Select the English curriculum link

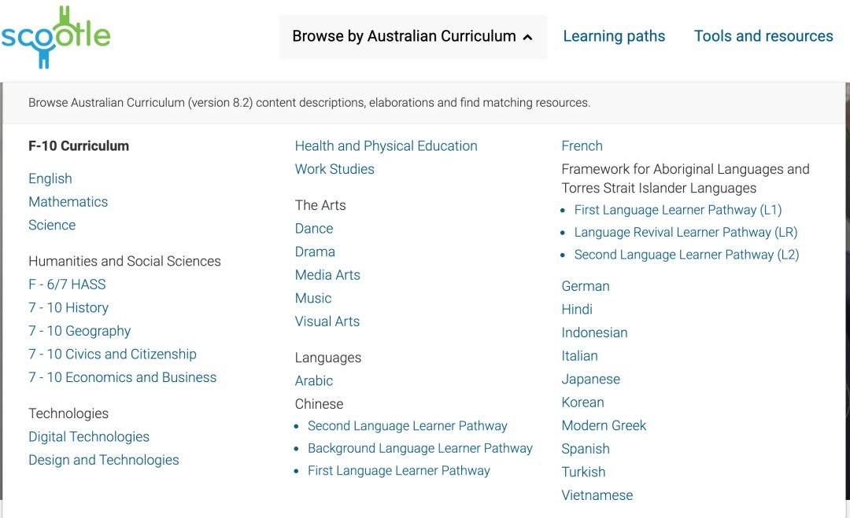(50, 178)
